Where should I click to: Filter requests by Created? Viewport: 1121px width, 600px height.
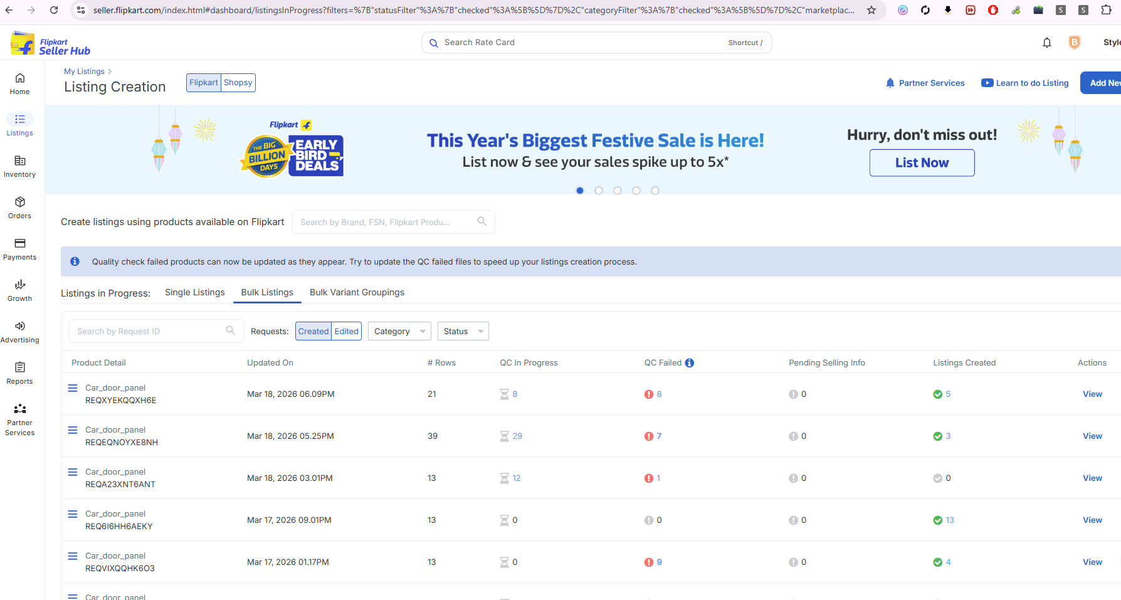(313, 331)
